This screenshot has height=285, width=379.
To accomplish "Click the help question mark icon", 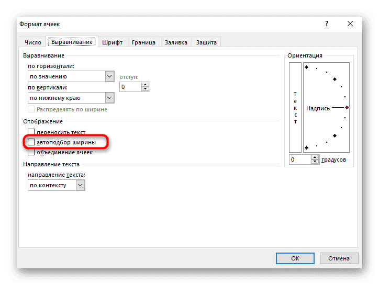I will click(x=327, y=24).
